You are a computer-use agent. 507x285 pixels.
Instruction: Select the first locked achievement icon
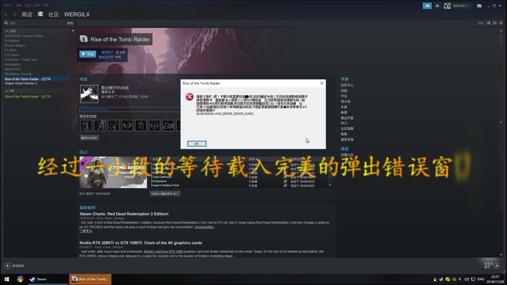click(x=86, y=125)
